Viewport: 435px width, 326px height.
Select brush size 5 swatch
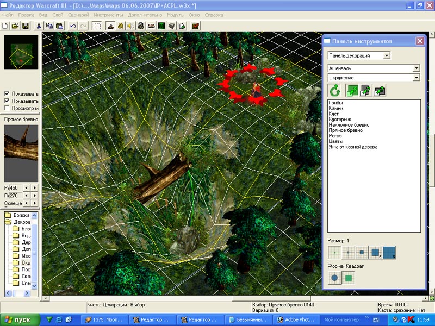(x=375, y=253)
